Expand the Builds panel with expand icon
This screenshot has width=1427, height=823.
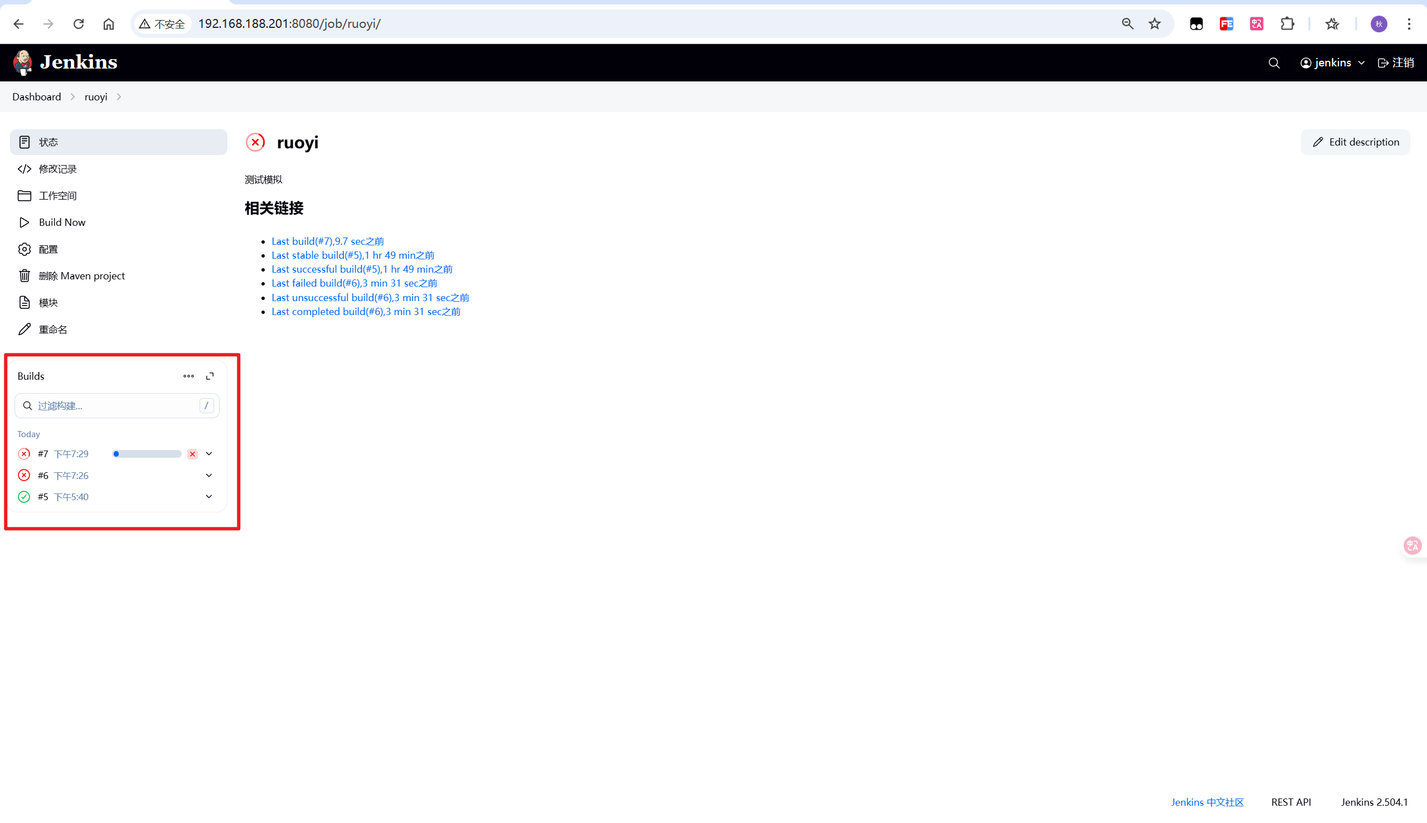(x=210, y=376)
